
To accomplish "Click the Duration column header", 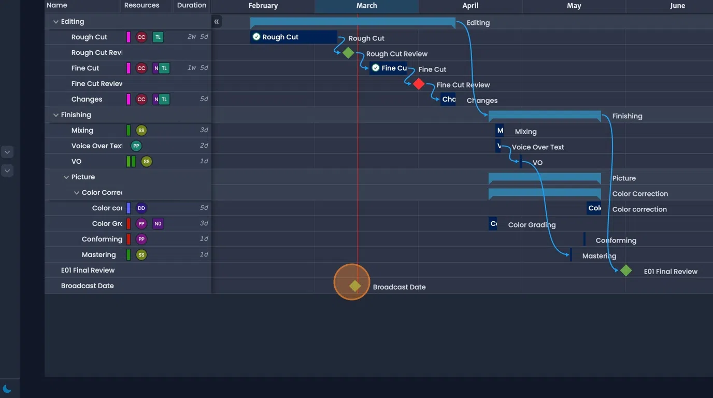I will [191, 6].
